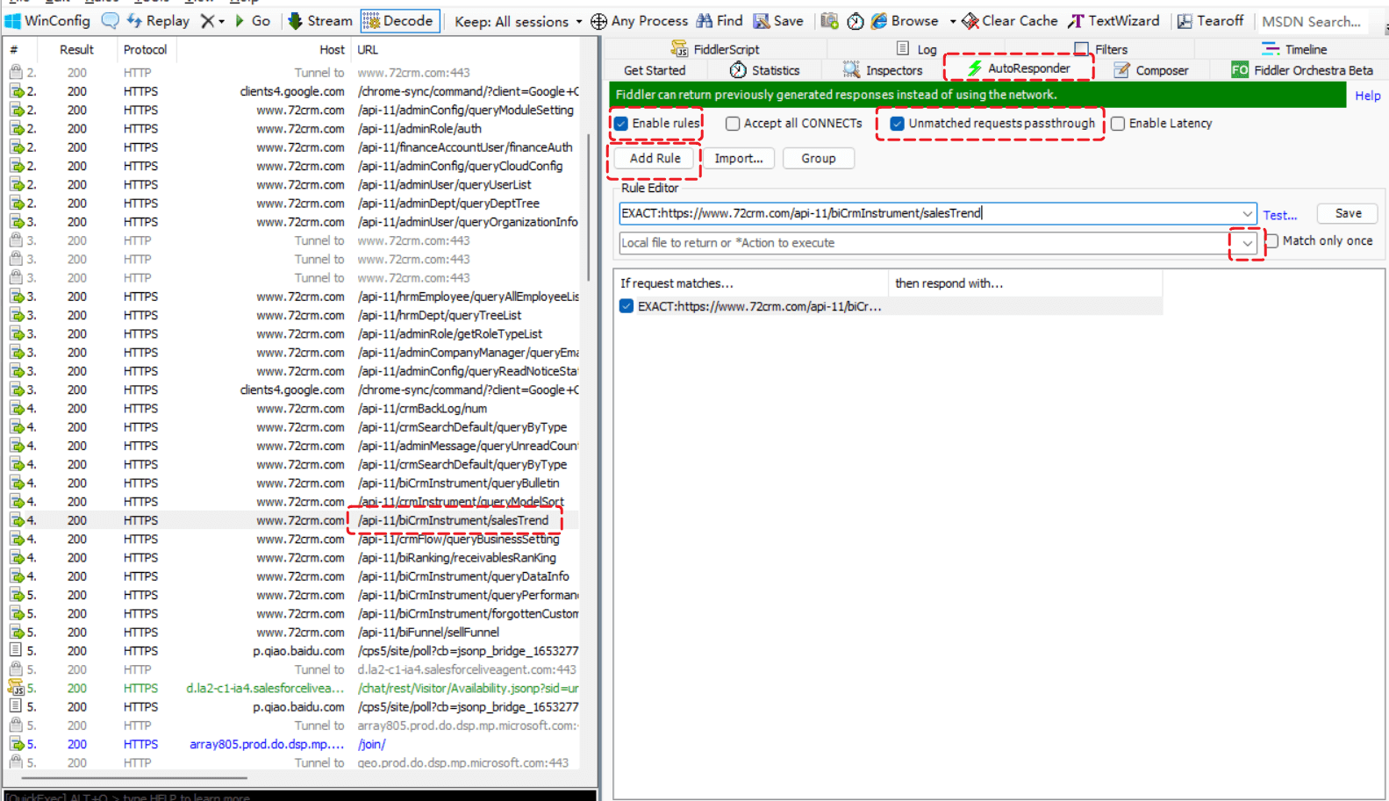The height and width of the screenshot is (801, 1389).
Task: Sort rules by If request matches header
Action: click(750, 282)
